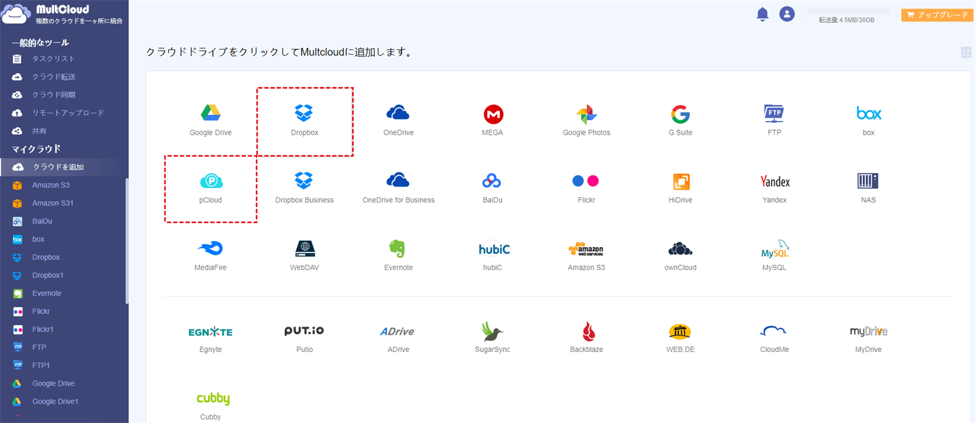Select クラウドを追加 in sidebar
Screen dimensions: 976x423
pyautogui.click(x=64, y=167)
